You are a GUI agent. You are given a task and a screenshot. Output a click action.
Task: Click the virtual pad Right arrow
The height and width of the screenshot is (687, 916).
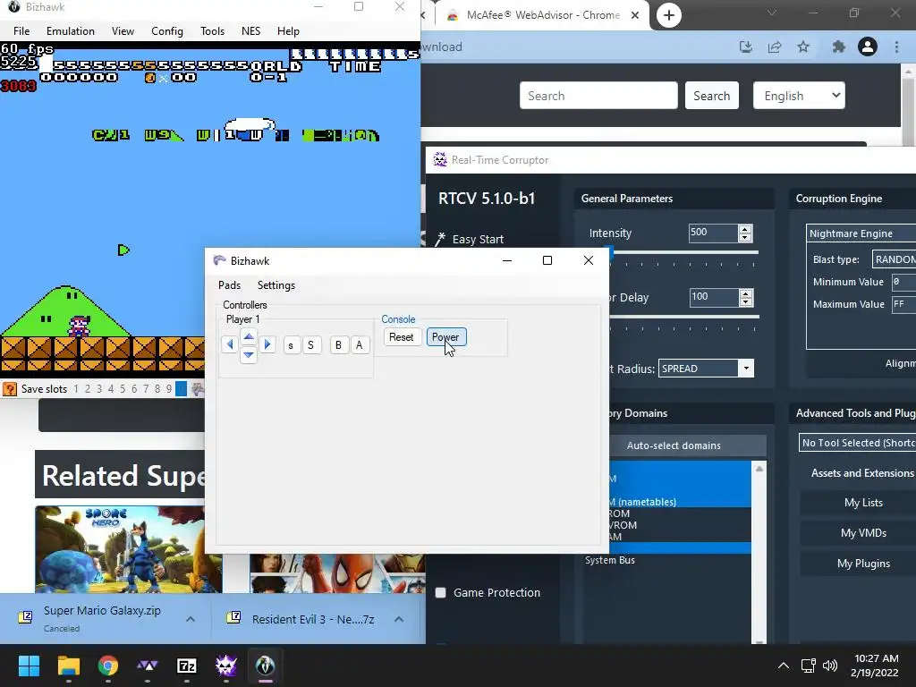click(267, 344)
